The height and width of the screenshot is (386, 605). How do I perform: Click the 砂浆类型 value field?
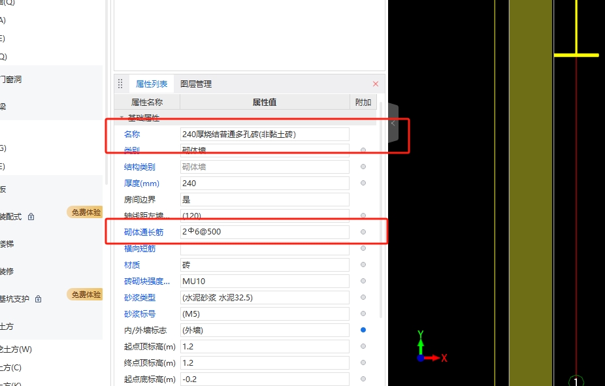tap(265, 297)
